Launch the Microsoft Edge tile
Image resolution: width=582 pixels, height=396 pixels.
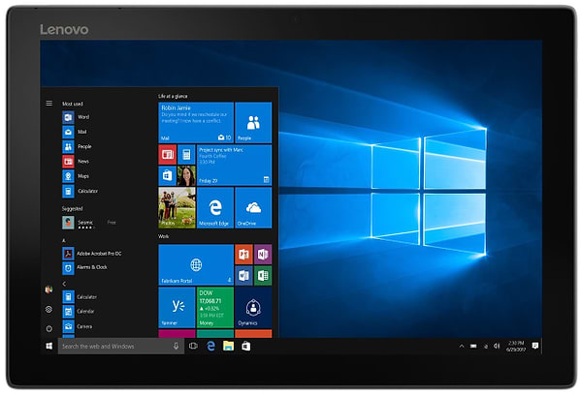click(x=215, y=208)
